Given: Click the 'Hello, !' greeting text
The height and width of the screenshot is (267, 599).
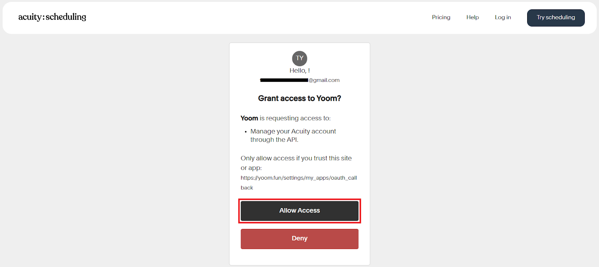Looking at the screenshot, I should 299,71.
